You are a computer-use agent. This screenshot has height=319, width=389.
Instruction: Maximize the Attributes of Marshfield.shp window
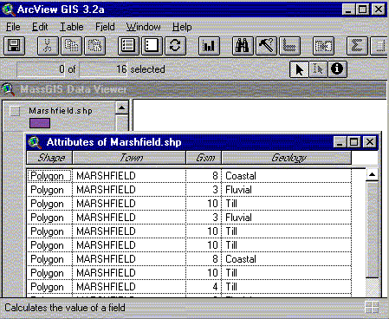click(x=353, y=142)
